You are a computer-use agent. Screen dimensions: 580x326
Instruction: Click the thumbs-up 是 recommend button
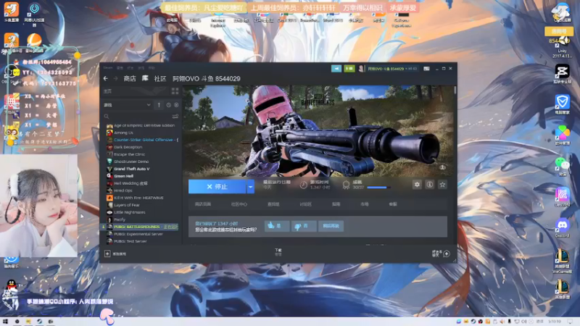tap(277, 226)
